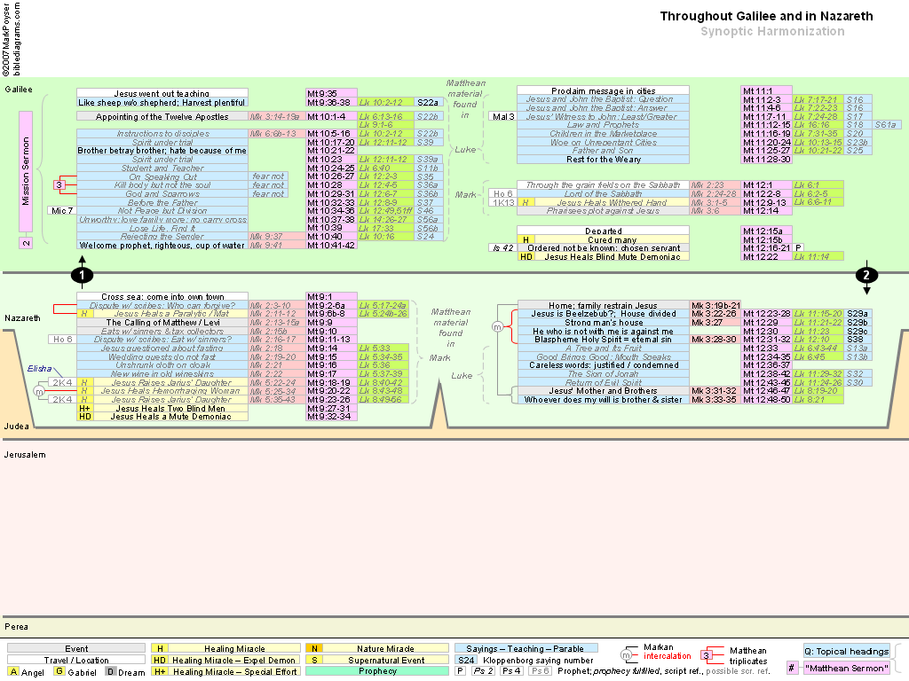This screenshot has height=681, width=909.
Task: Click the HD badge on Jesus Heals a Mute Demoniac
Action: (x=84, y=417)
